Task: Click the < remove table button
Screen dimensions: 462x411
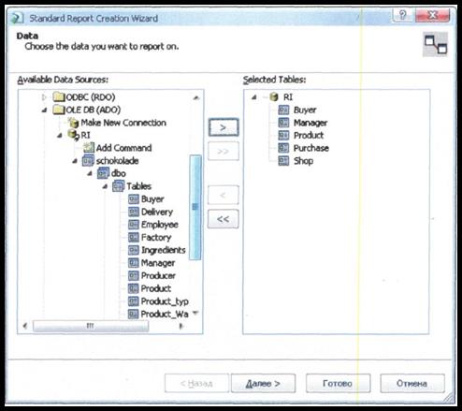Action: pos(224,195)
